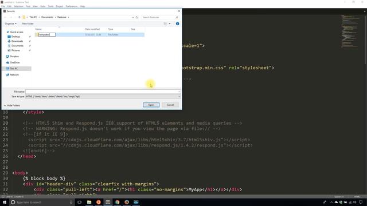This screenshot has width=367, height=206.
Task: Select Documents in the breadcrumb path
Action: click(47, 17)
